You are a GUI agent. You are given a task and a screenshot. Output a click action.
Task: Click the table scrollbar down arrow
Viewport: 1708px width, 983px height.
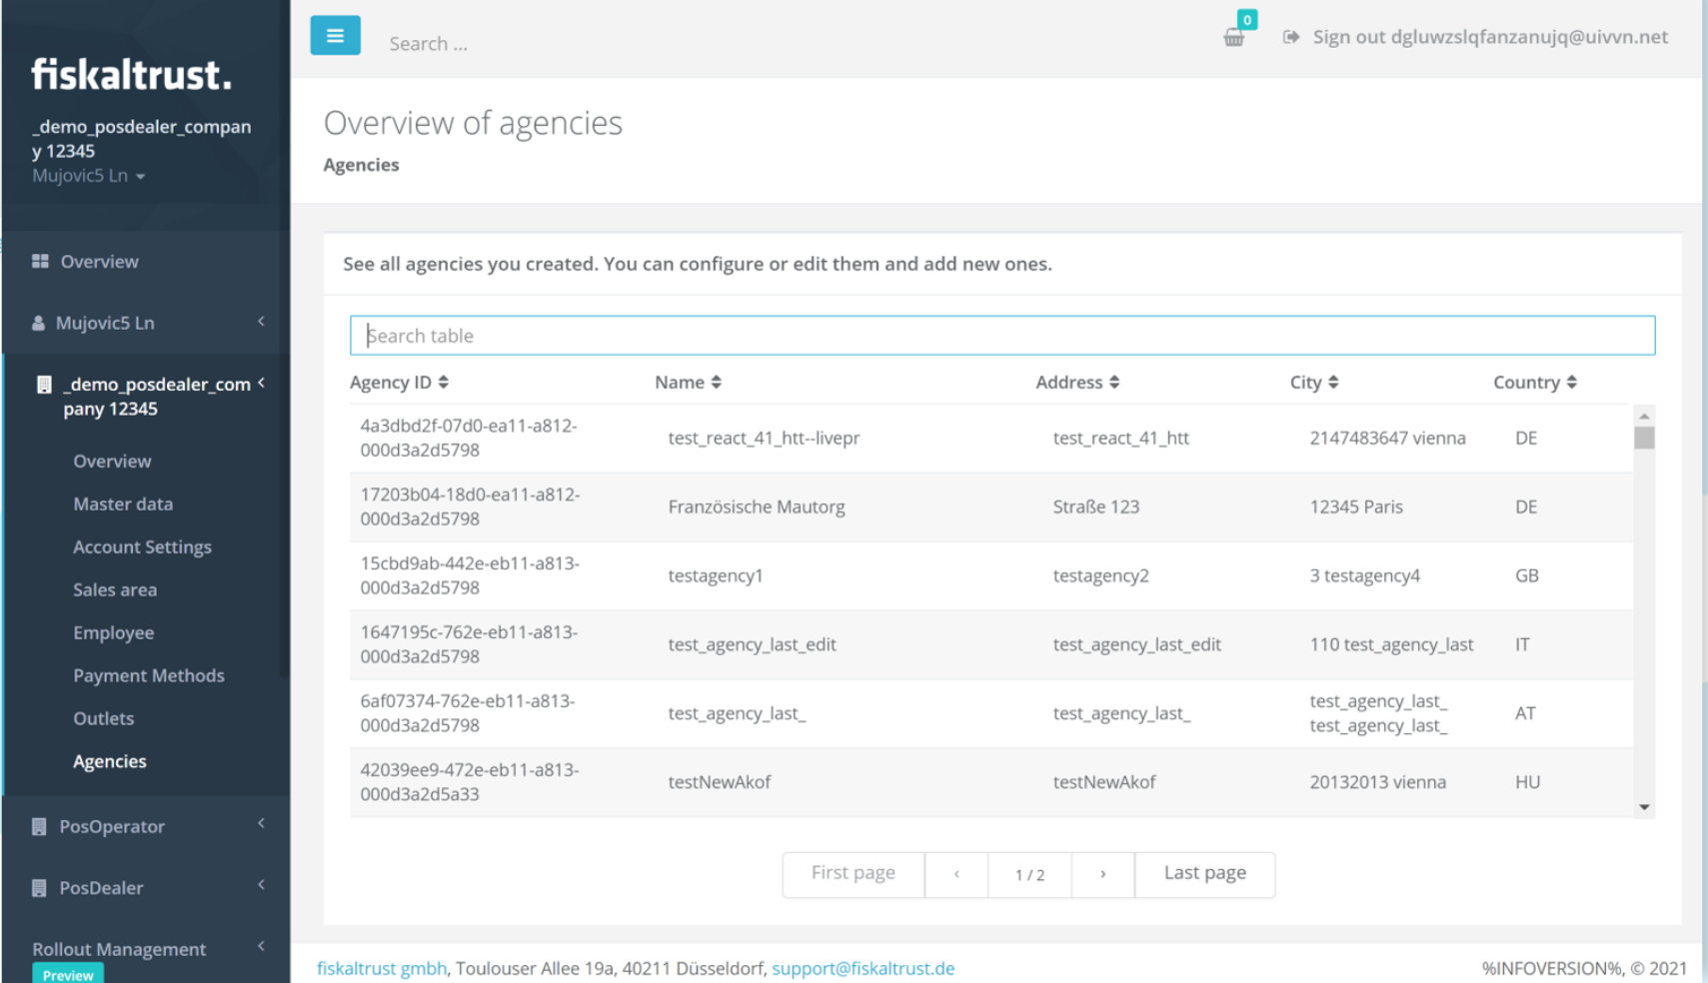pyautogui.click(x=1644, y=807)
